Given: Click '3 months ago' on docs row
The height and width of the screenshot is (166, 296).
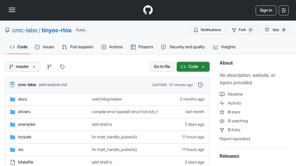Looking at the screenshot, I should (x=192, y=99).
